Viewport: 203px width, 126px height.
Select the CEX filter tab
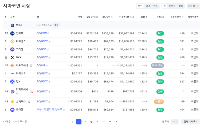[x=148, y=6]
